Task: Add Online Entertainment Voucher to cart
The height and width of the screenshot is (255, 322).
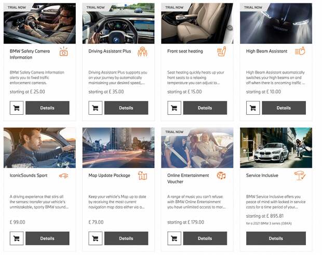Action: (x=174, y=238)
